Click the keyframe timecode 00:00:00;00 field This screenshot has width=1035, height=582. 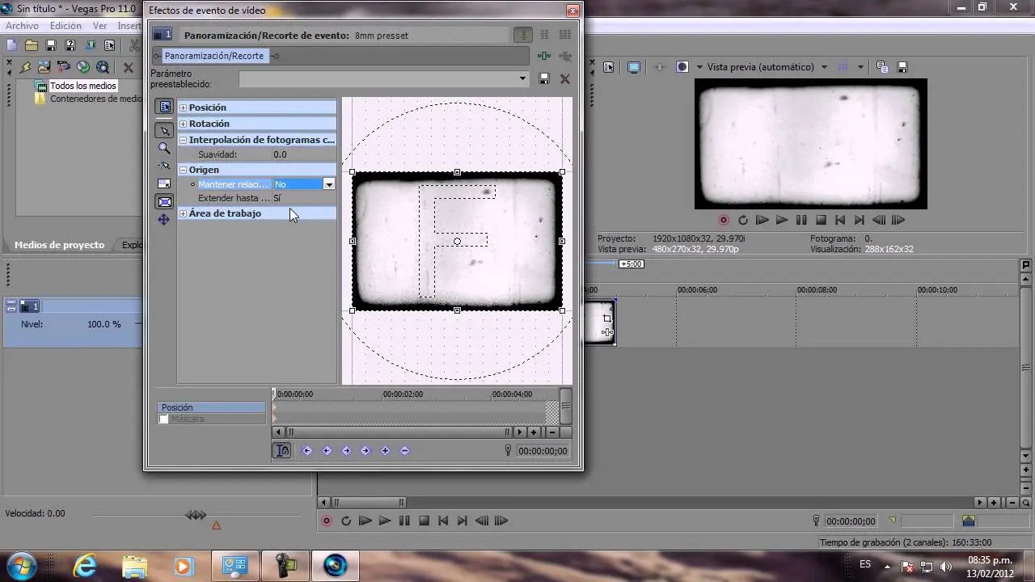[543, 451]
